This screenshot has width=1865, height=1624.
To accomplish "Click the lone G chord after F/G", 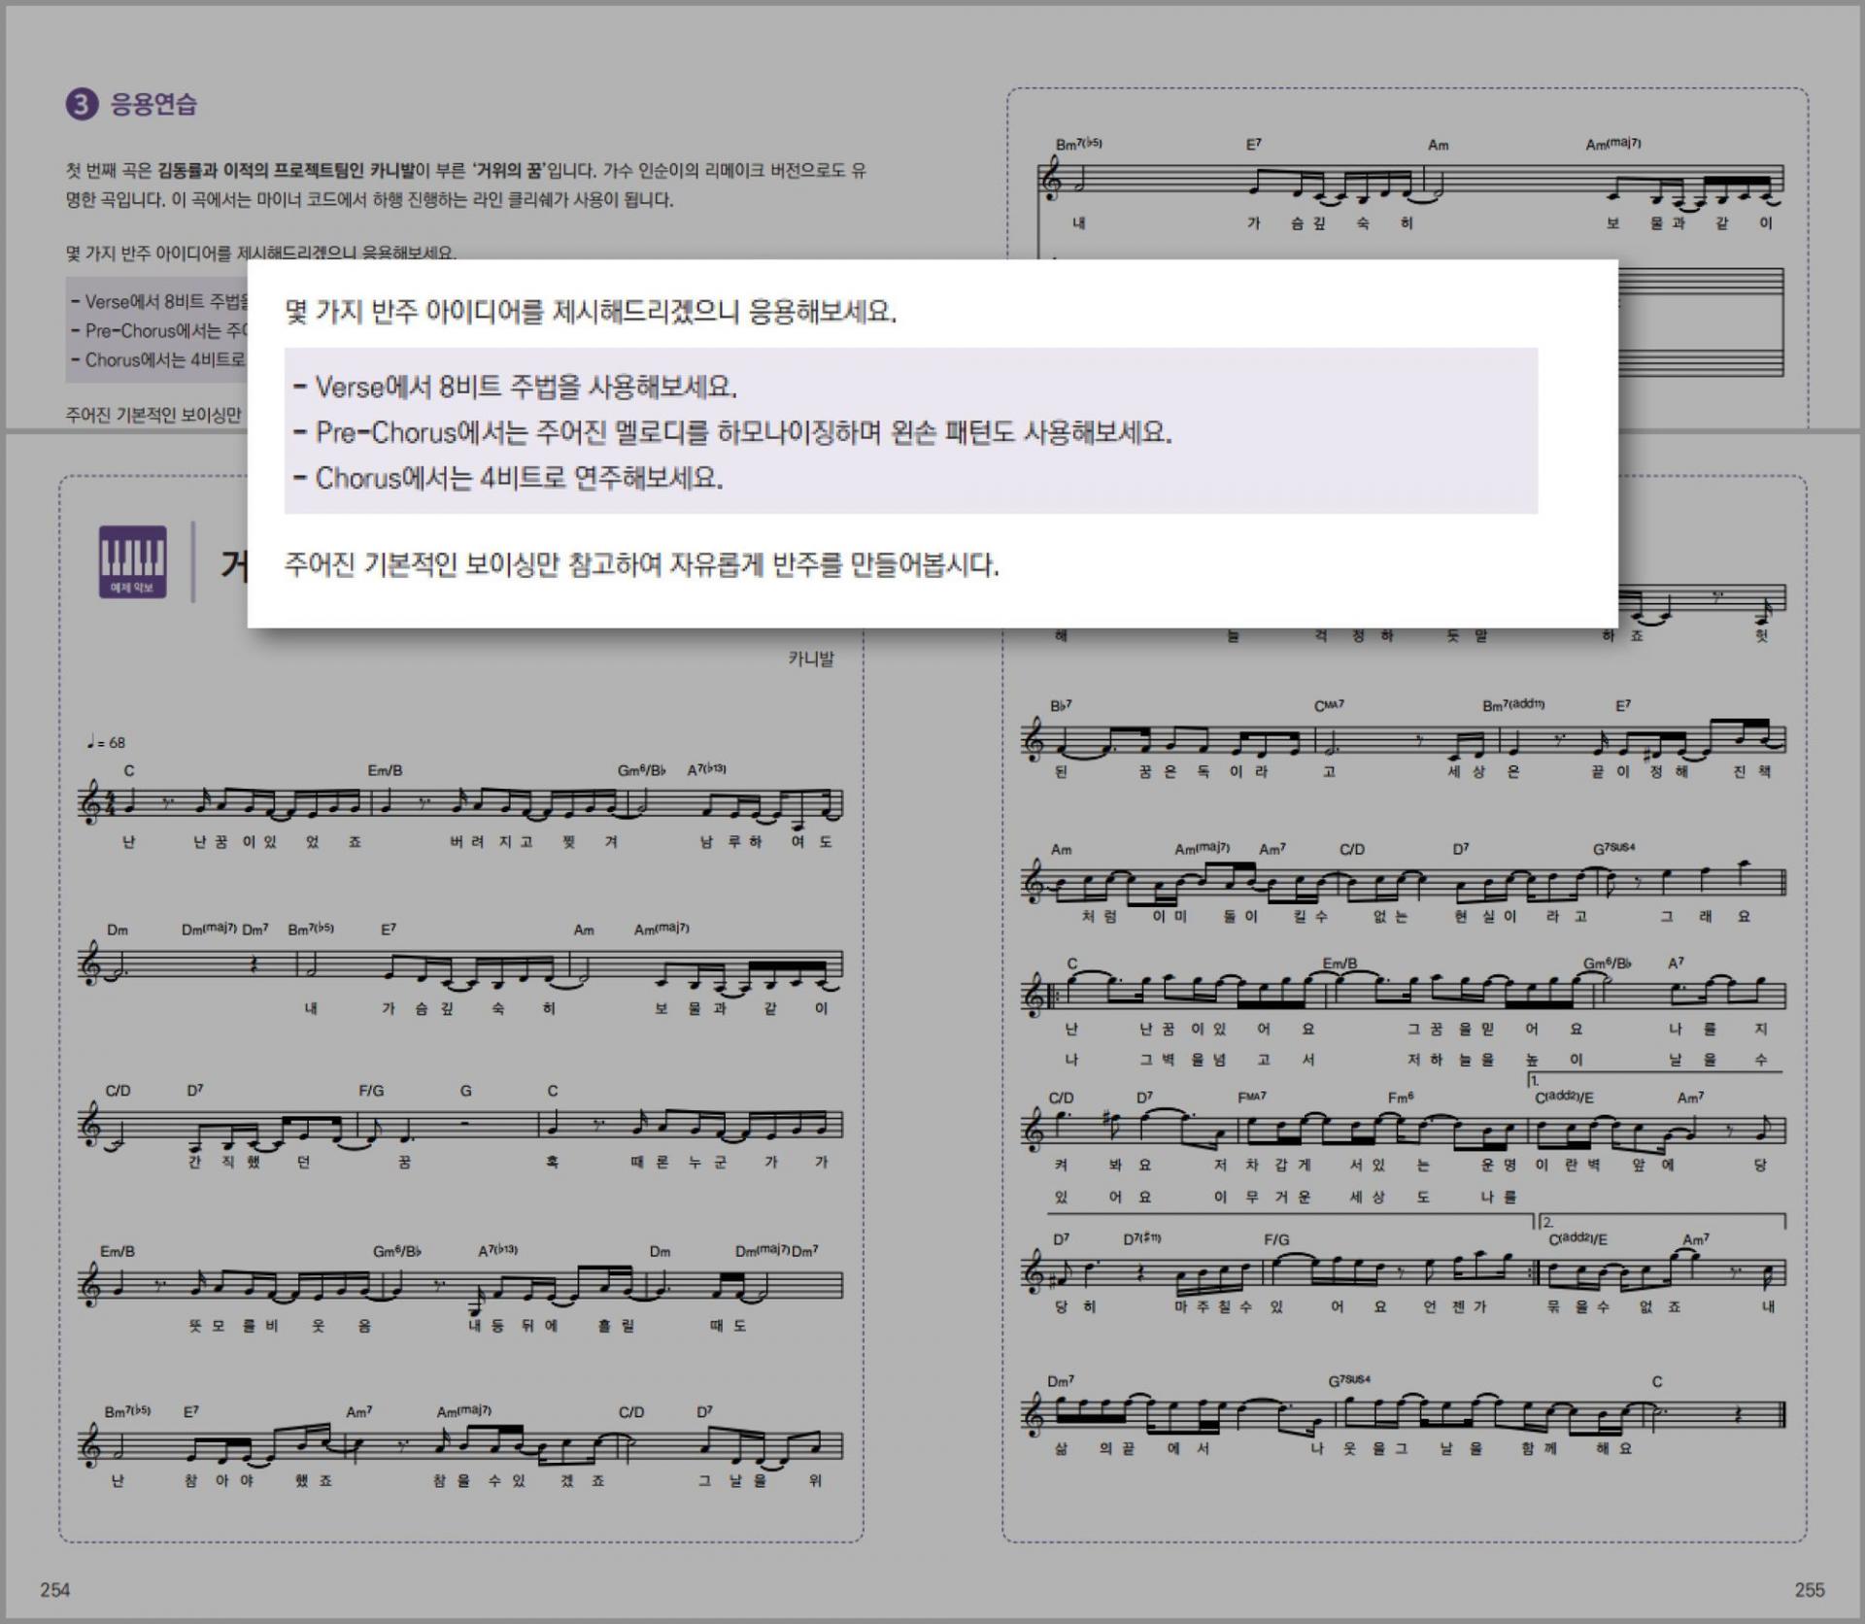I will 466,1091.
